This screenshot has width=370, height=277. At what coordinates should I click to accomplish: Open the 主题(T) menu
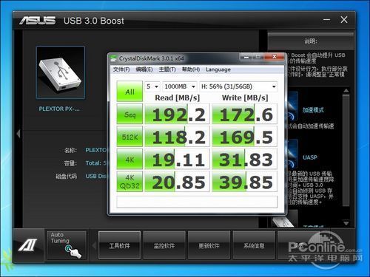[x=167, y=69]
